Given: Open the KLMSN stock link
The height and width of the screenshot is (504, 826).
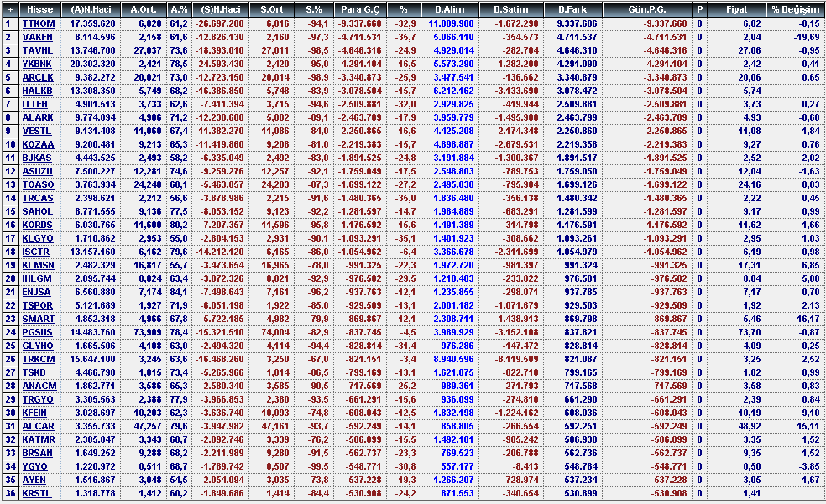Looking at the screenshot, I should (x=38, y=266).
